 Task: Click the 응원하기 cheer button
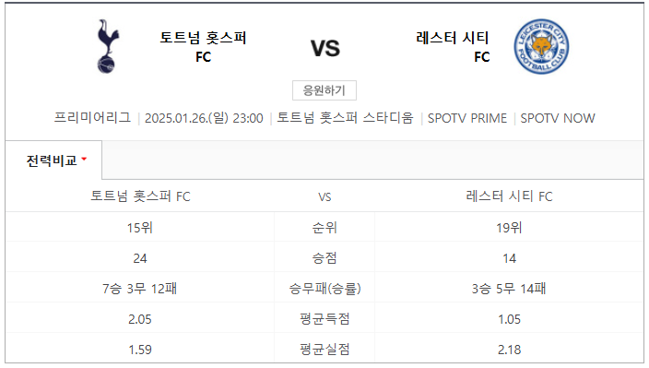coord(324,90)
